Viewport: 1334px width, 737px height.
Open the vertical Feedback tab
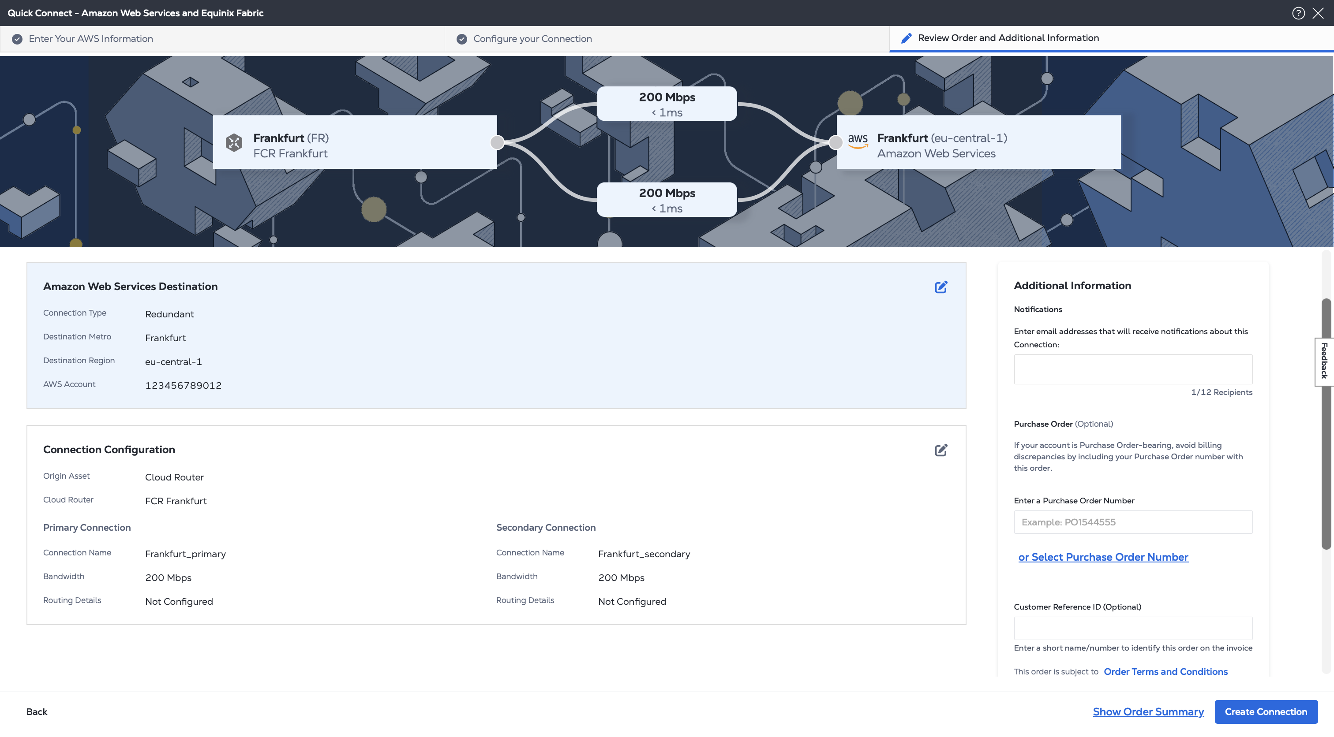[x=1324, y=361]
